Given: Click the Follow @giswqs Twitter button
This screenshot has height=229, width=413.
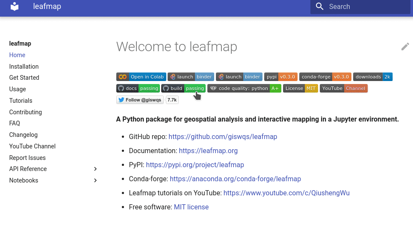Looking at the screenshot, I should [140, 100].
